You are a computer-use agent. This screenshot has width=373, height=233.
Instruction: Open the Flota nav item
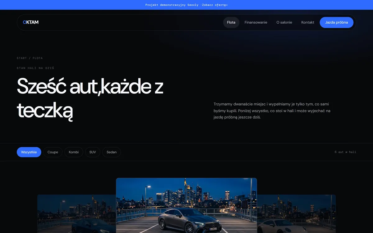tap(231, 22)
